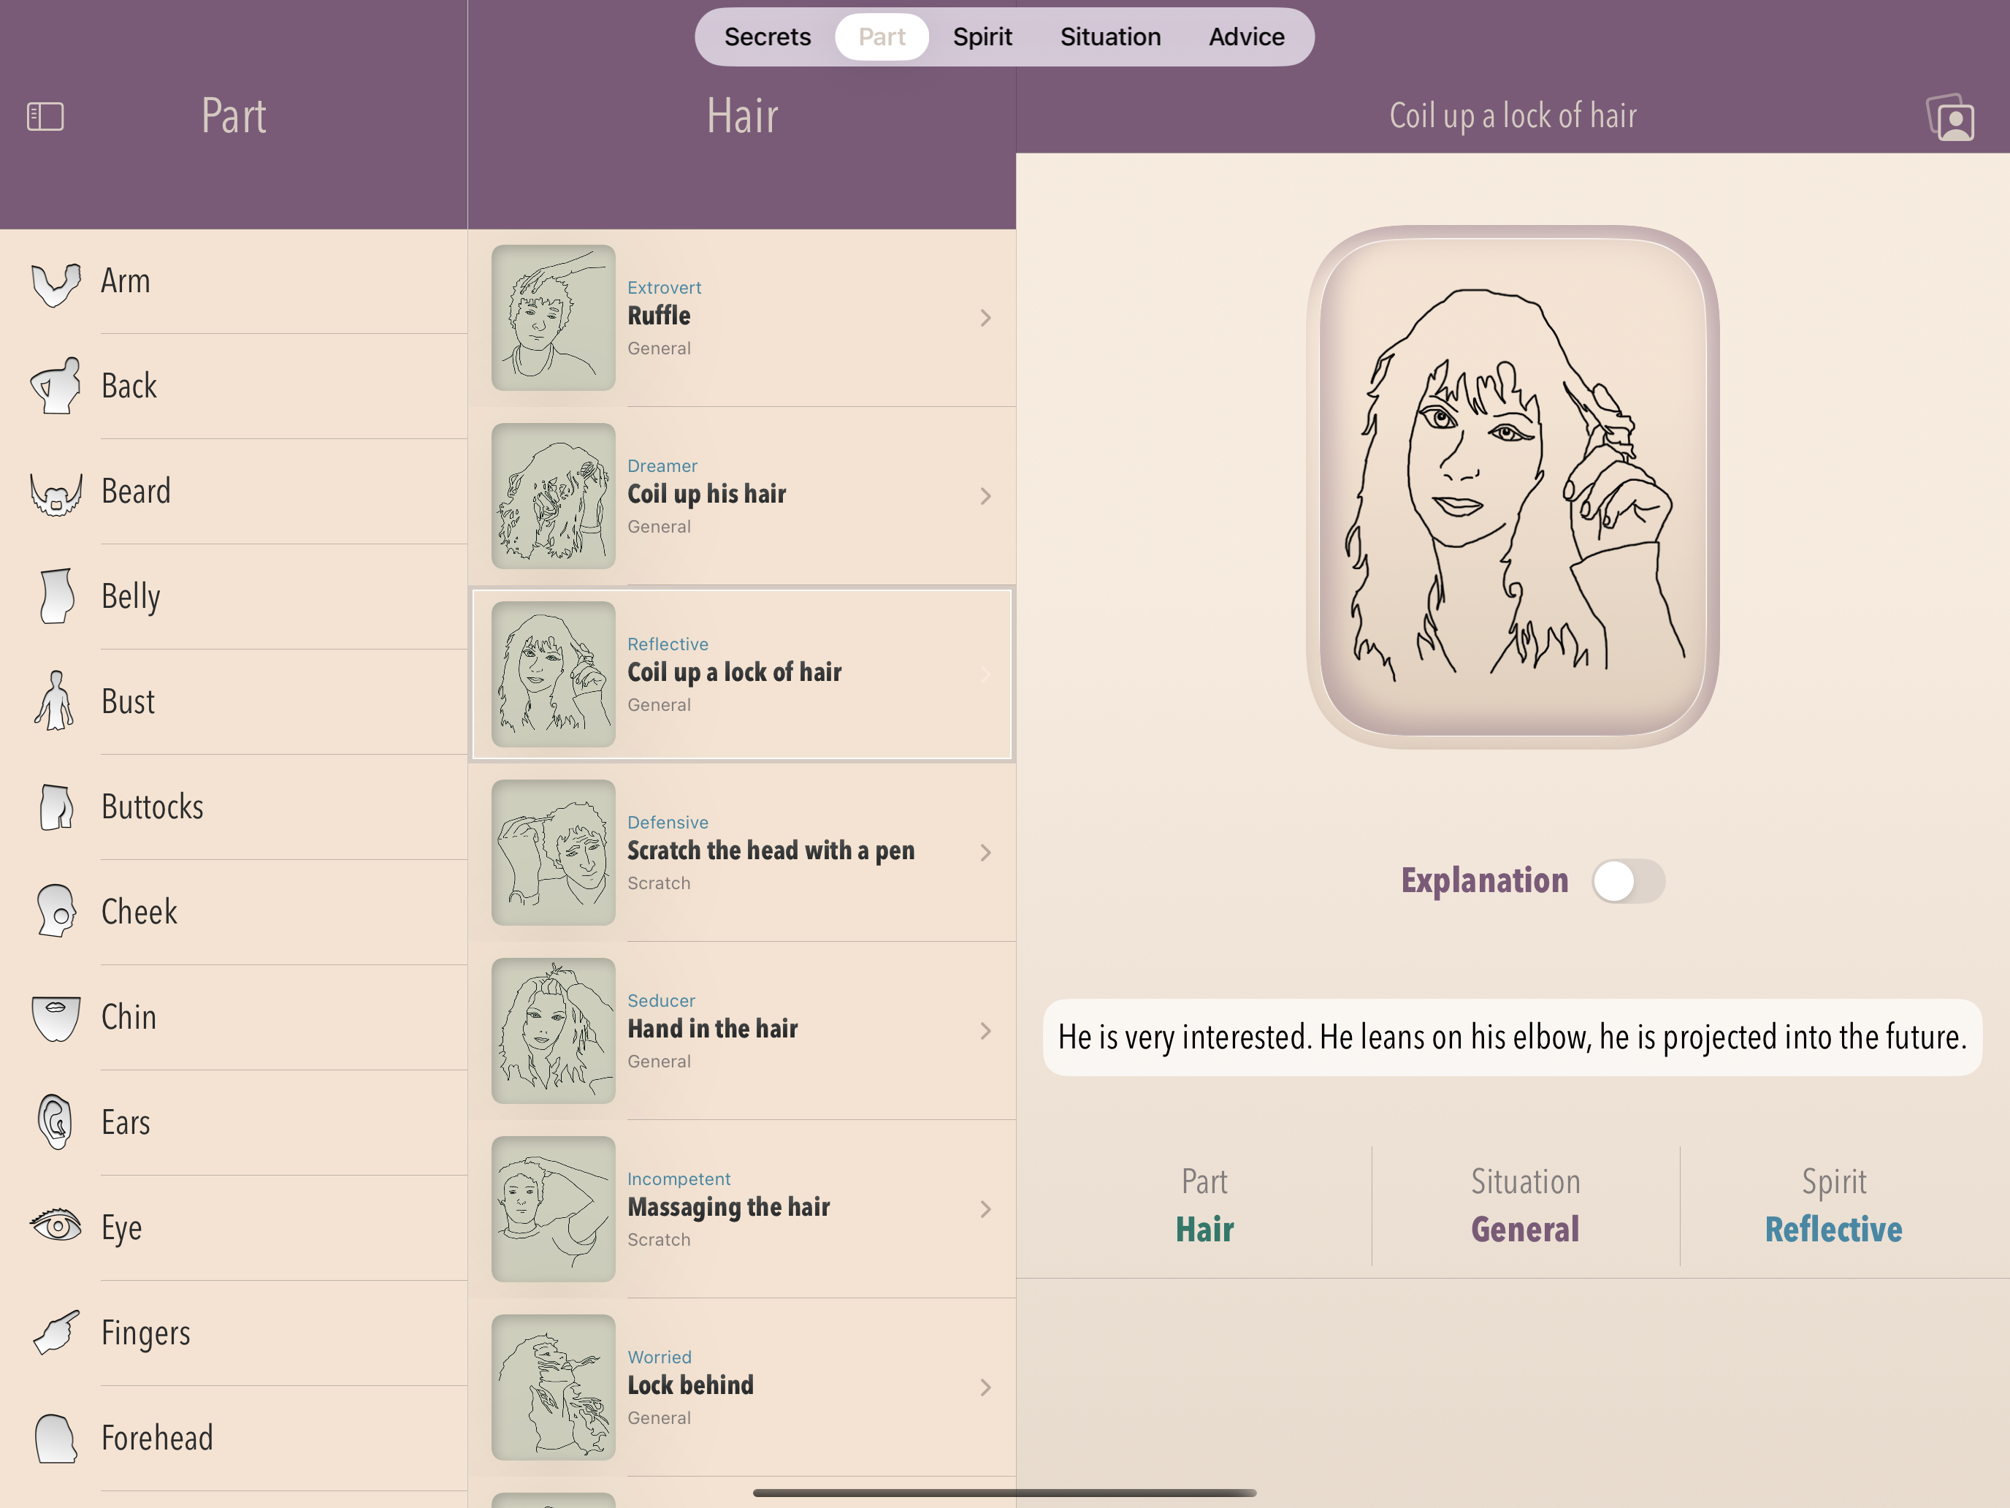The image size is (2010, 1508).
Task: Open the Reflective spirit link
Action: point(1834,1229)
